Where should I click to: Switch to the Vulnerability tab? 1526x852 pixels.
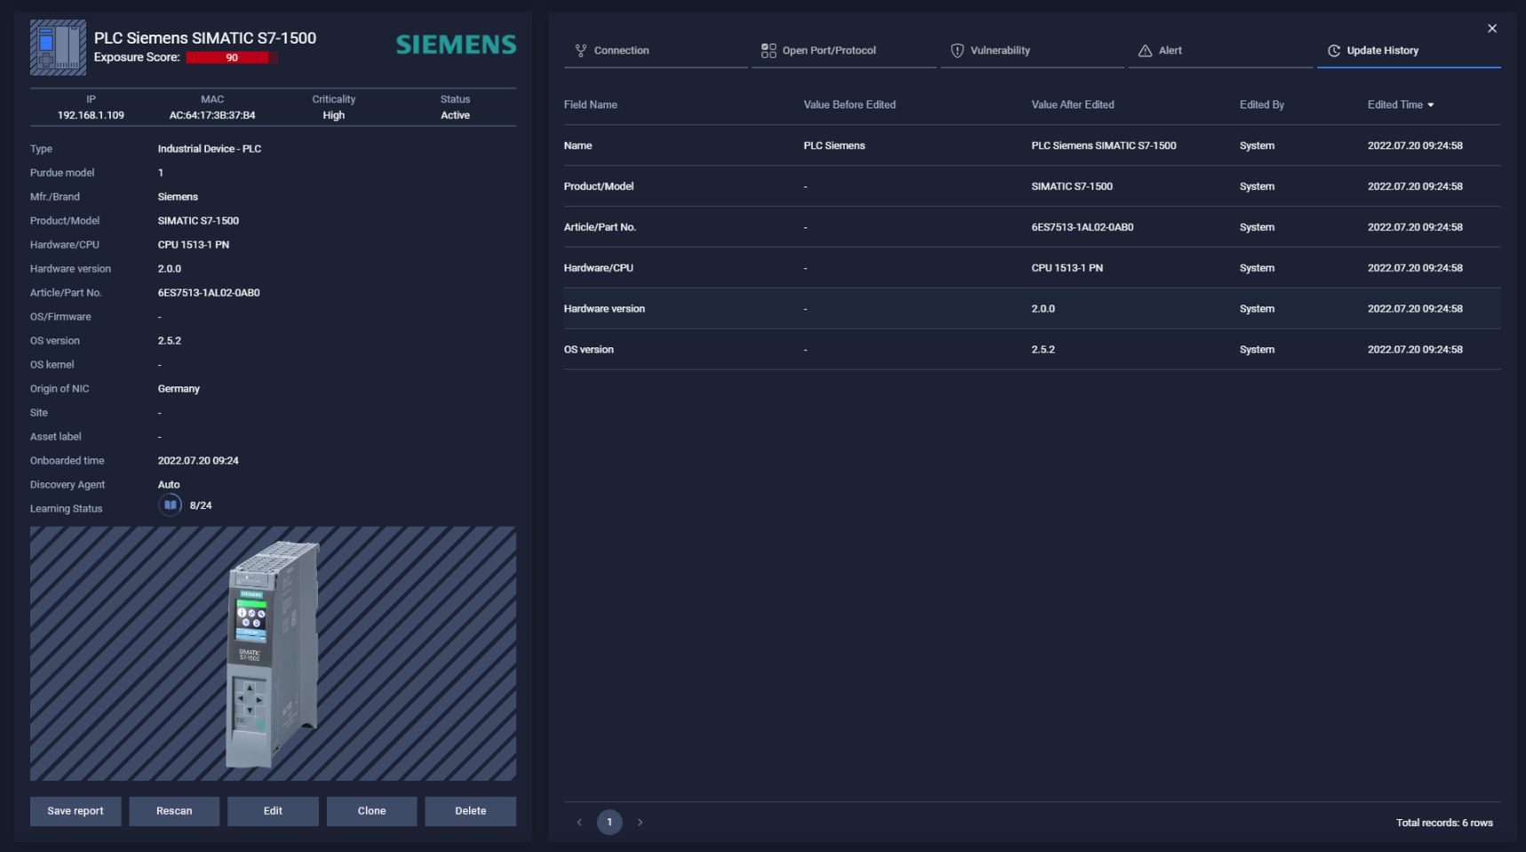click(1032, 51)
